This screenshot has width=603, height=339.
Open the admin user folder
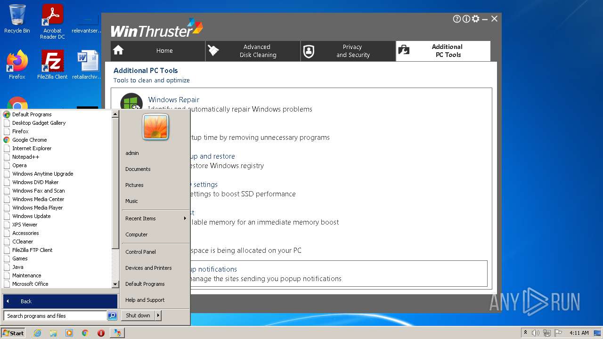pyautogui.click(x=155, y=153)
